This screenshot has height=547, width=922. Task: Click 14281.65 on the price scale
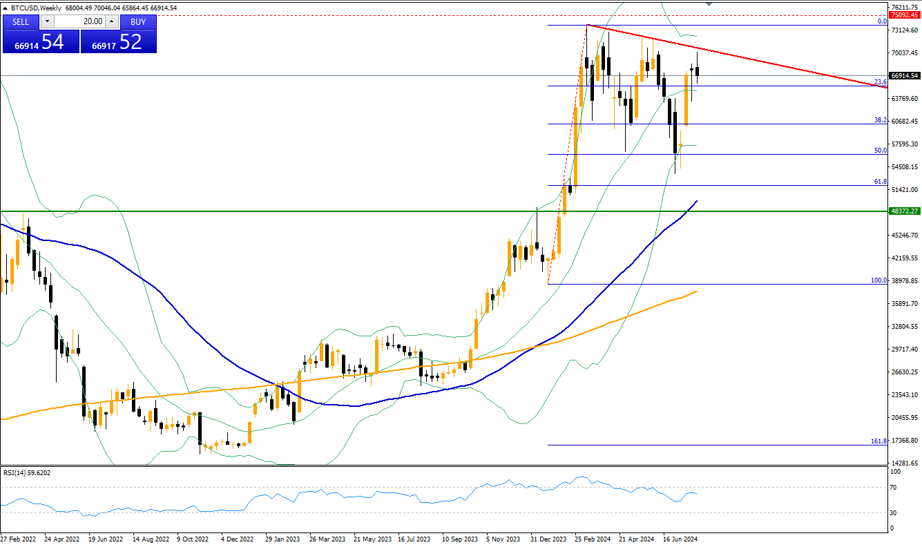point(904,463)
